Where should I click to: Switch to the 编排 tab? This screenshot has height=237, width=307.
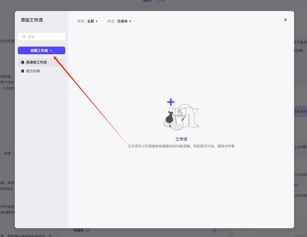(x=148, y=1)
